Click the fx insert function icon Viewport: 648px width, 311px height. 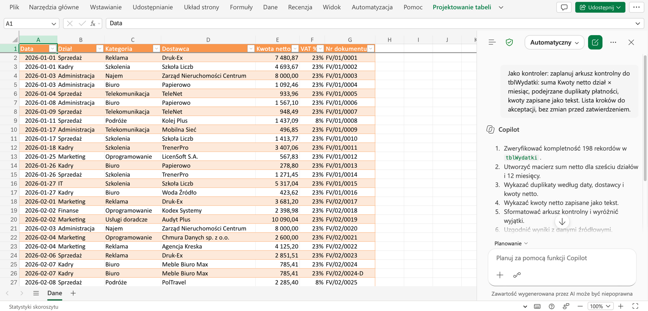click(93, 23)
